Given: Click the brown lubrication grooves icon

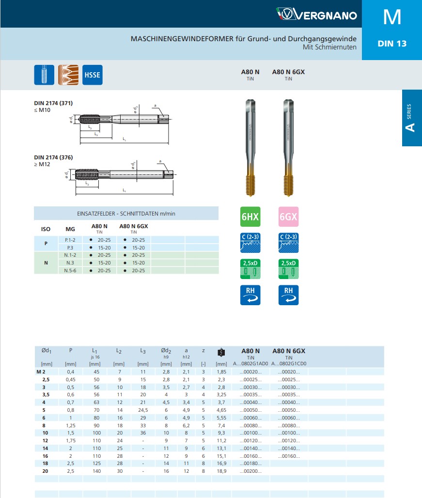Looking at the screenshot, I should point(68,75).
